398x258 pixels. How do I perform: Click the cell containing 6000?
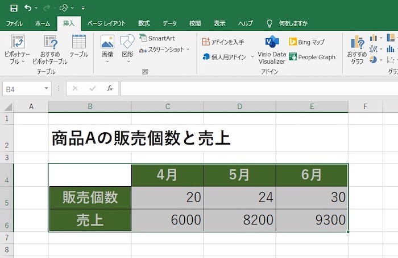pos(168,220)
